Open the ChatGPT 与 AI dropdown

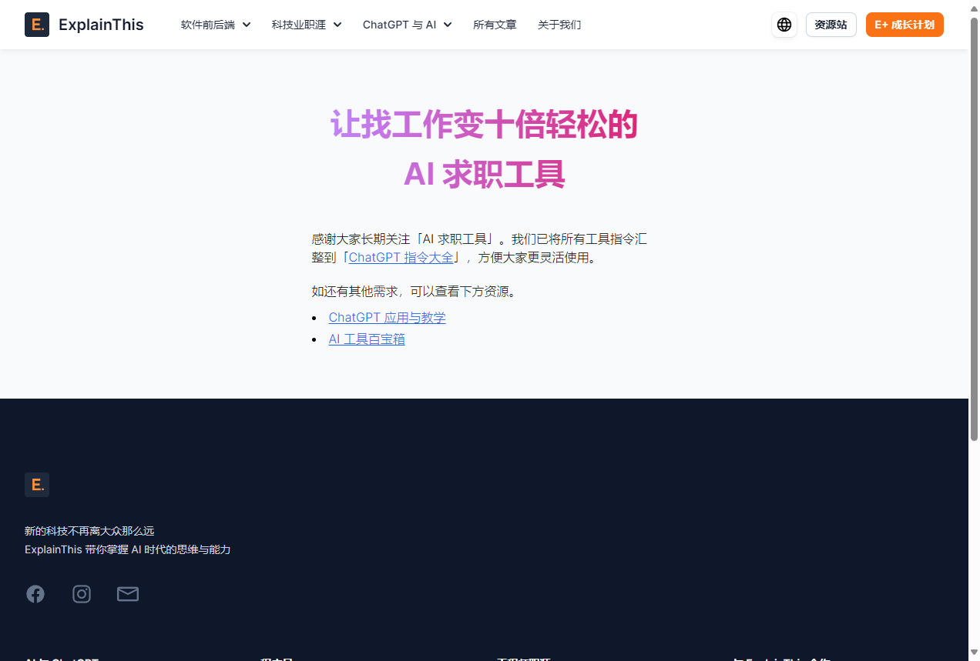(407, 25)
